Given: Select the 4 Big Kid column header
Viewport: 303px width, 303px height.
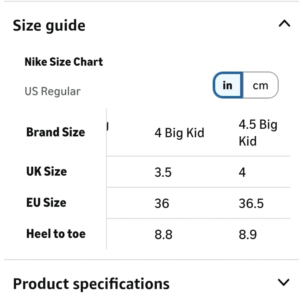Looking at the screenshot, I should (179, 133).
